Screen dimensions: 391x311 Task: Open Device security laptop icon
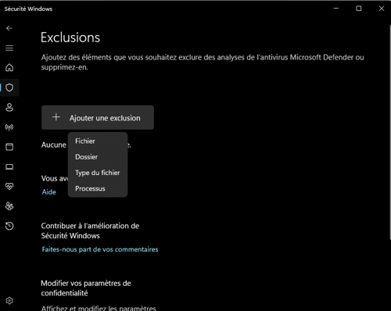[9, 166]
